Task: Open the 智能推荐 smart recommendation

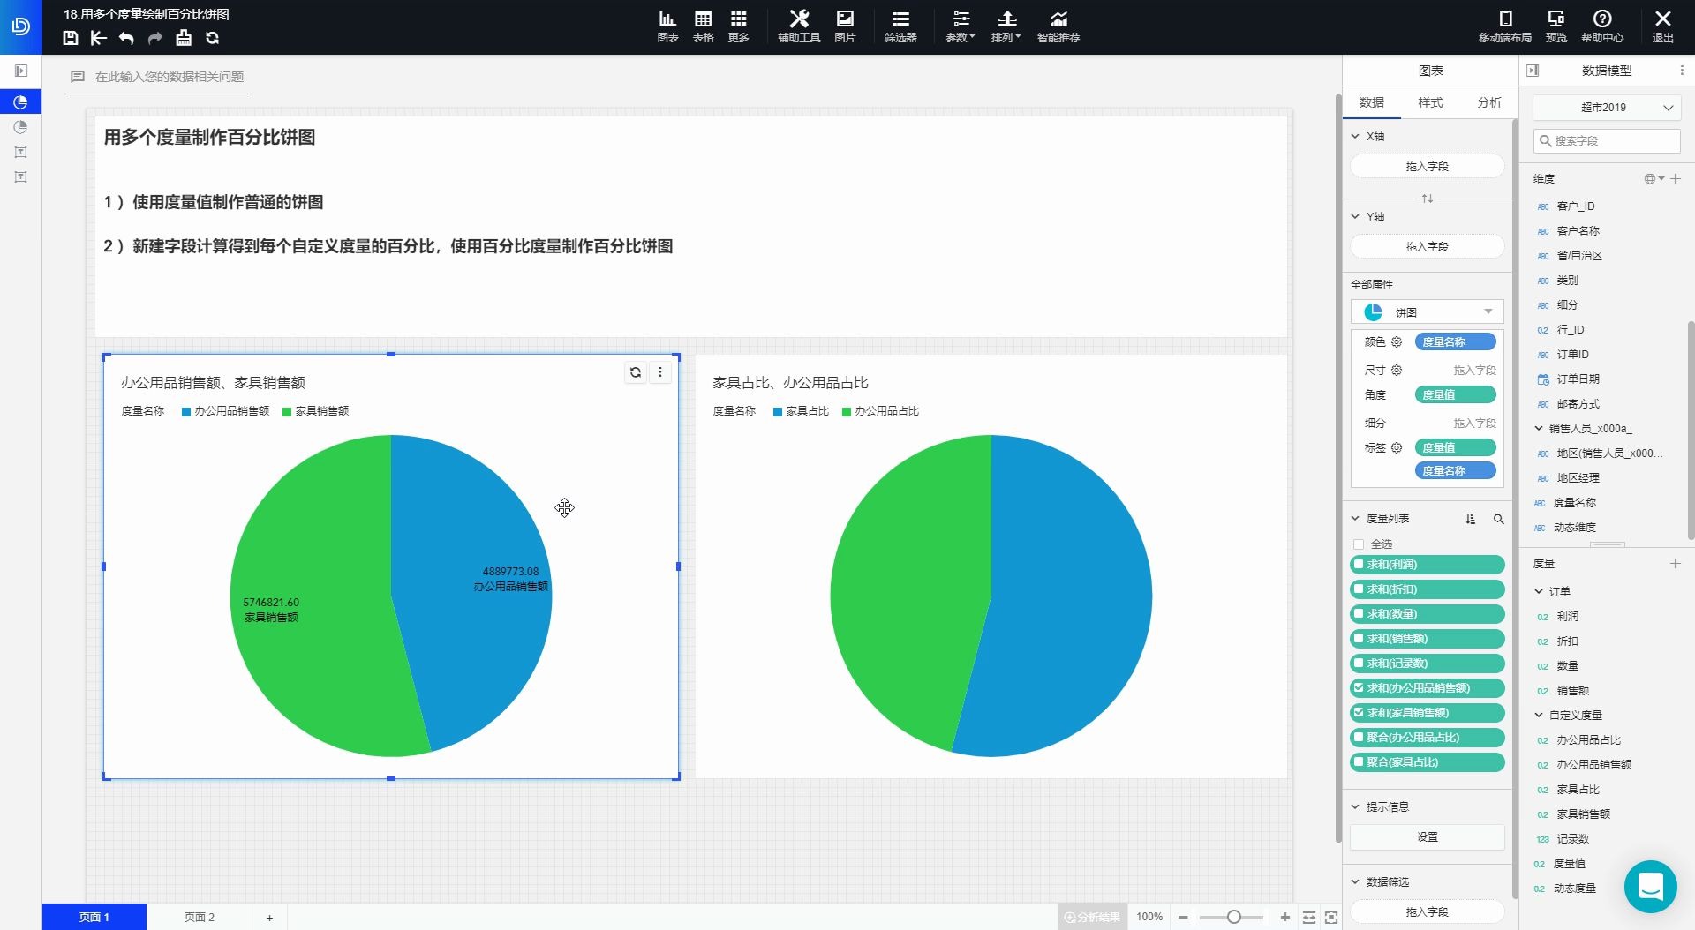Action: click(x=1058, y=26)
